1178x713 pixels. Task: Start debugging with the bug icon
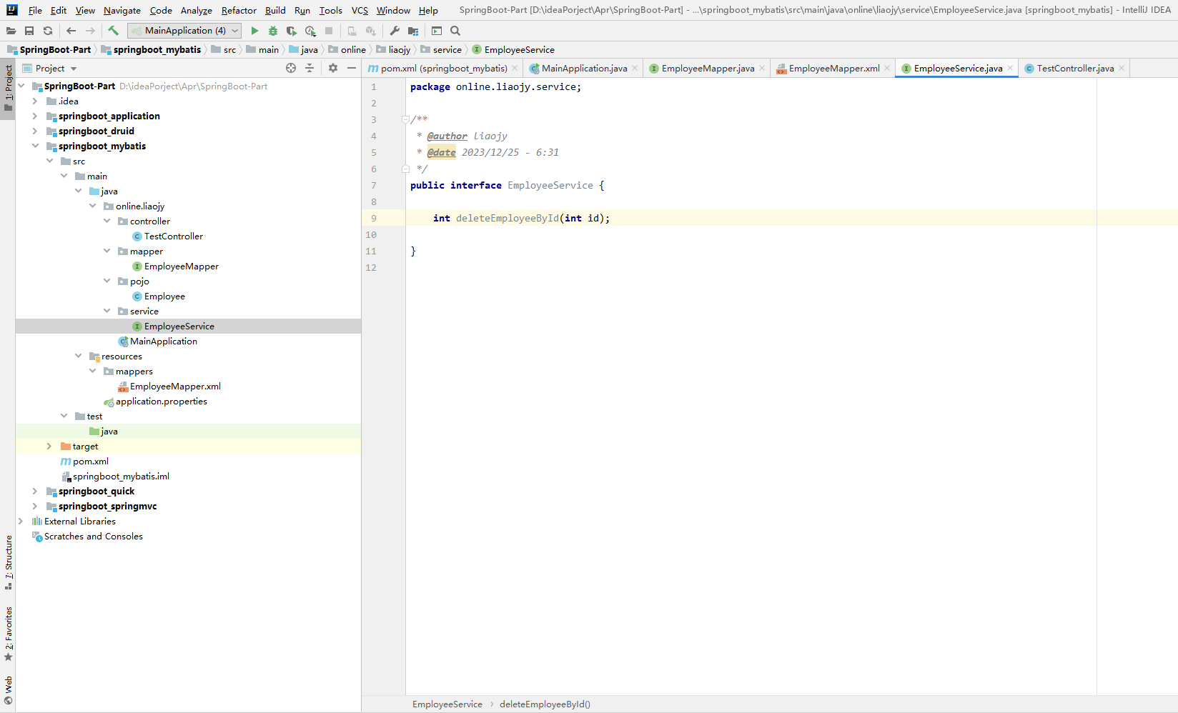273,31
